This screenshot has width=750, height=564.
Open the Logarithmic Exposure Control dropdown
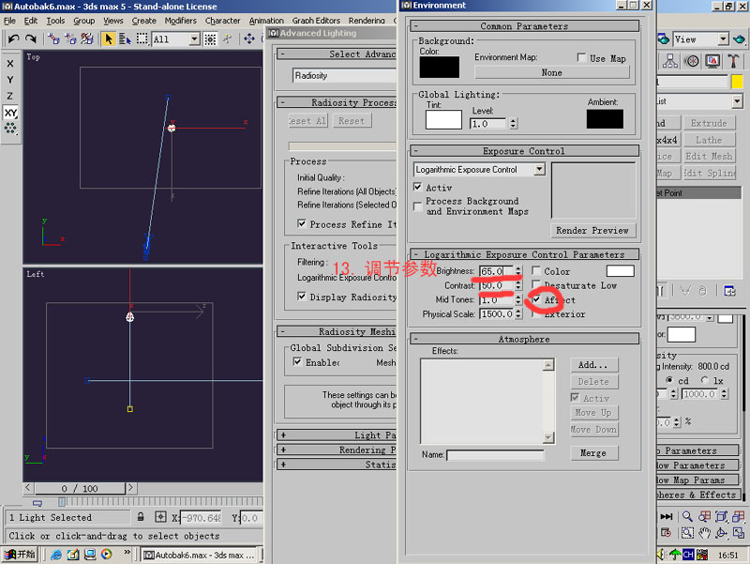540,169
